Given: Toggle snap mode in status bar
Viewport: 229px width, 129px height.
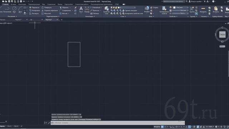Looking at the screenshot, I should [165, 127].
